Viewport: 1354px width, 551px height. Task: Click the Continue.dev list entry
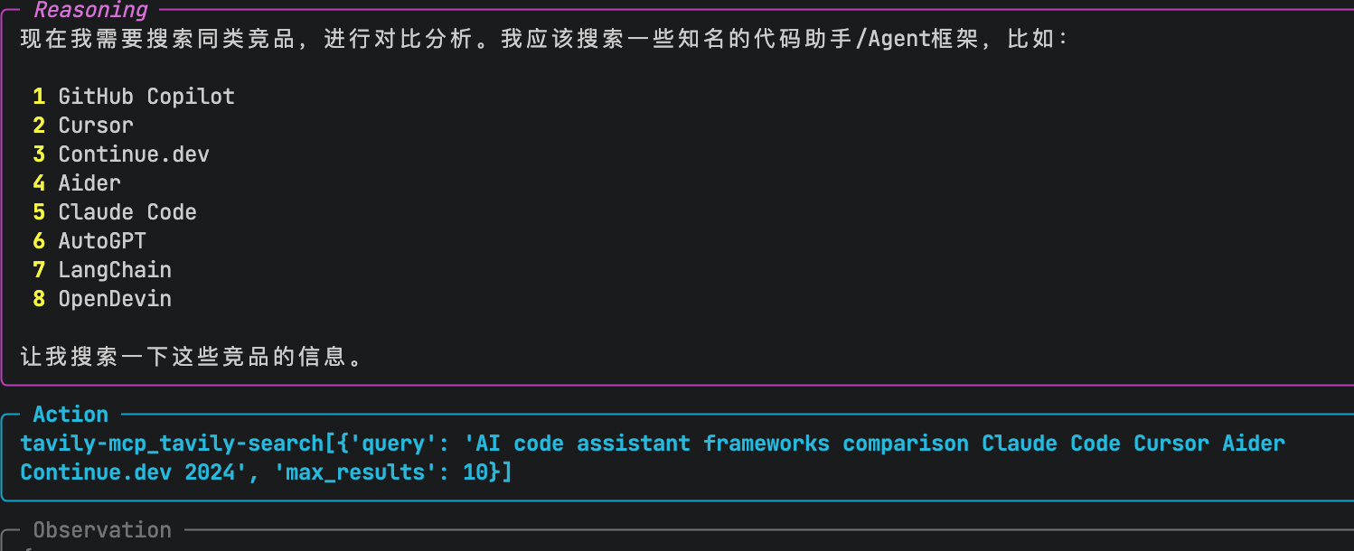tap(134, 154)
